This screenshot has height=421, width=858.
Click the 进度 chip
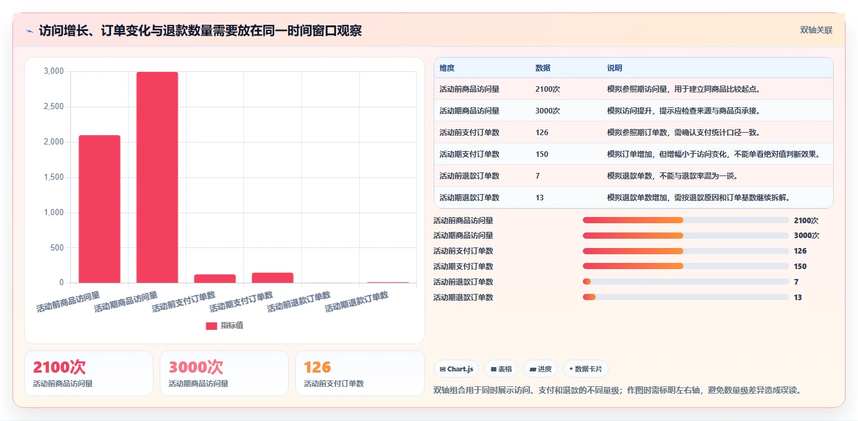pyautogui.click(x=541, y=369)
